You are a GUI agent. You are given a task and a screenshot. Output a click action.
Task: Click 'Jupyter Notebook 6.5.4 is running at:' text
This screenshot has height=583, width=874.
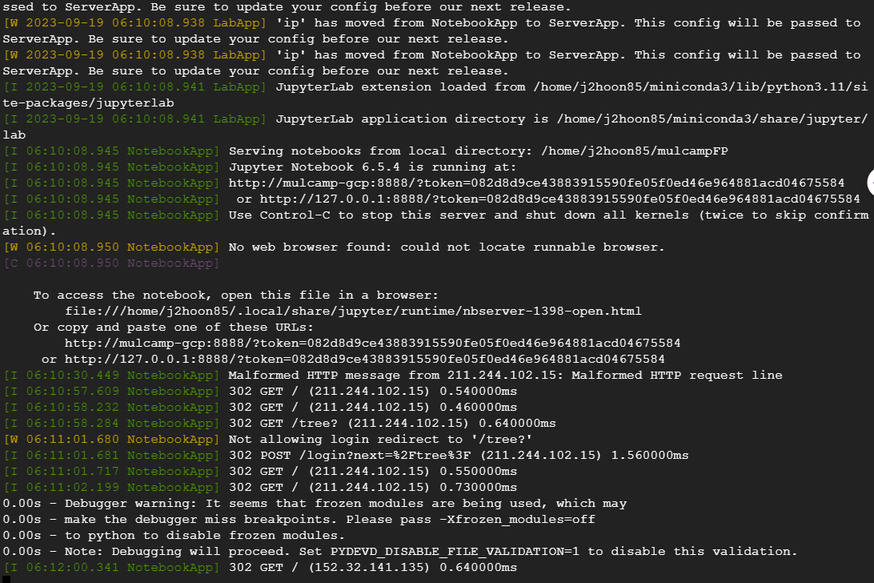[372, 167]
